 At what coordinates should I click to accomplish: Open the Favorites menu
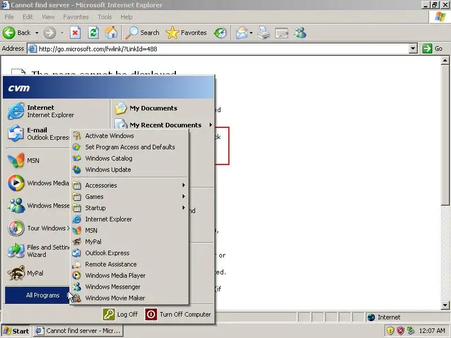pos(76,17)
